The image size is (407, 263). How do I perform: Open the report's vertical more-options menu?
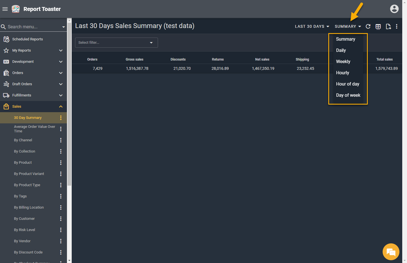point(397,26)
